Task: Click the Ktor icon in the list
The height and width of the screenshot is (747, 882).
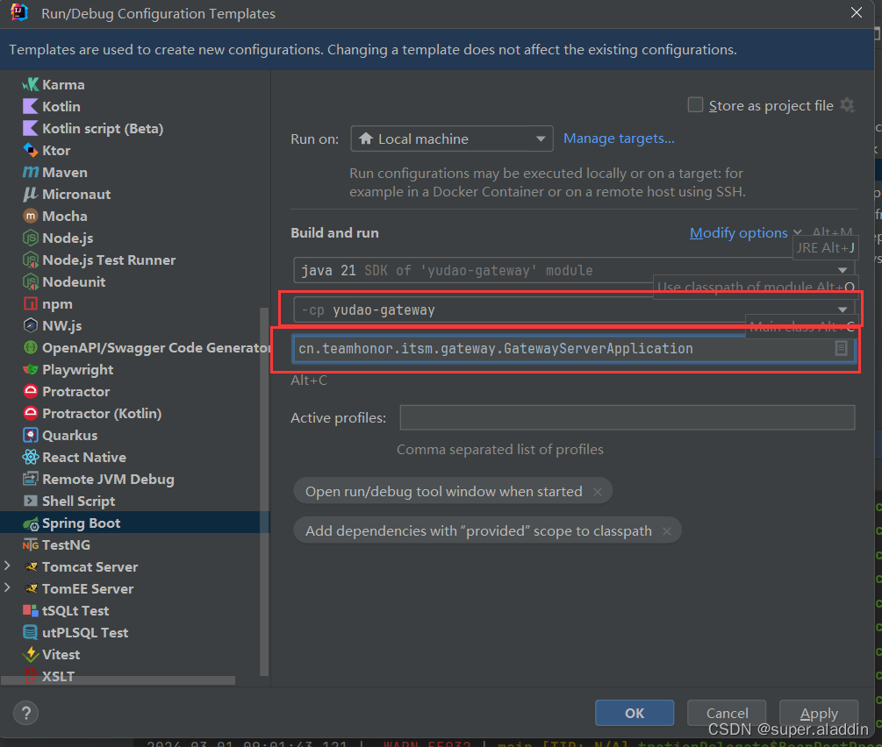Action: [x=31, y=150]
